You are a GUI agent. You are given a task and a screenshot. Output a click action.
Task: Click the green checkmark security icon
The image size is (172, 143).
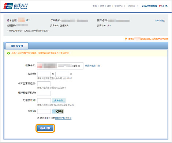click(8, 53)
